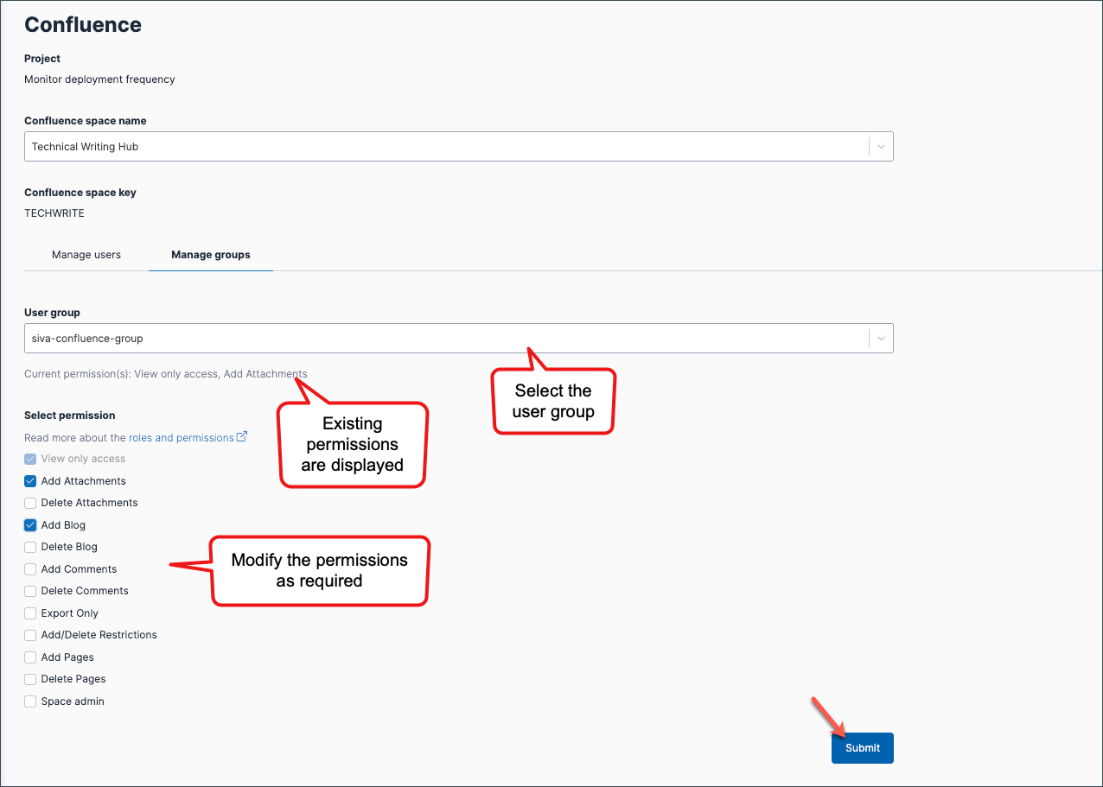The height and width of the screenshot is (787, 1103).
Task: Click the siva-confluence-group select field
Action: coord(458,339)
